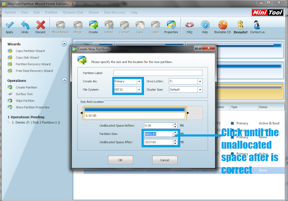Screen dimensions: 288x201
Task: Decrease Unallocated Space Before with down arrow
Action: (x=175, y=127)
